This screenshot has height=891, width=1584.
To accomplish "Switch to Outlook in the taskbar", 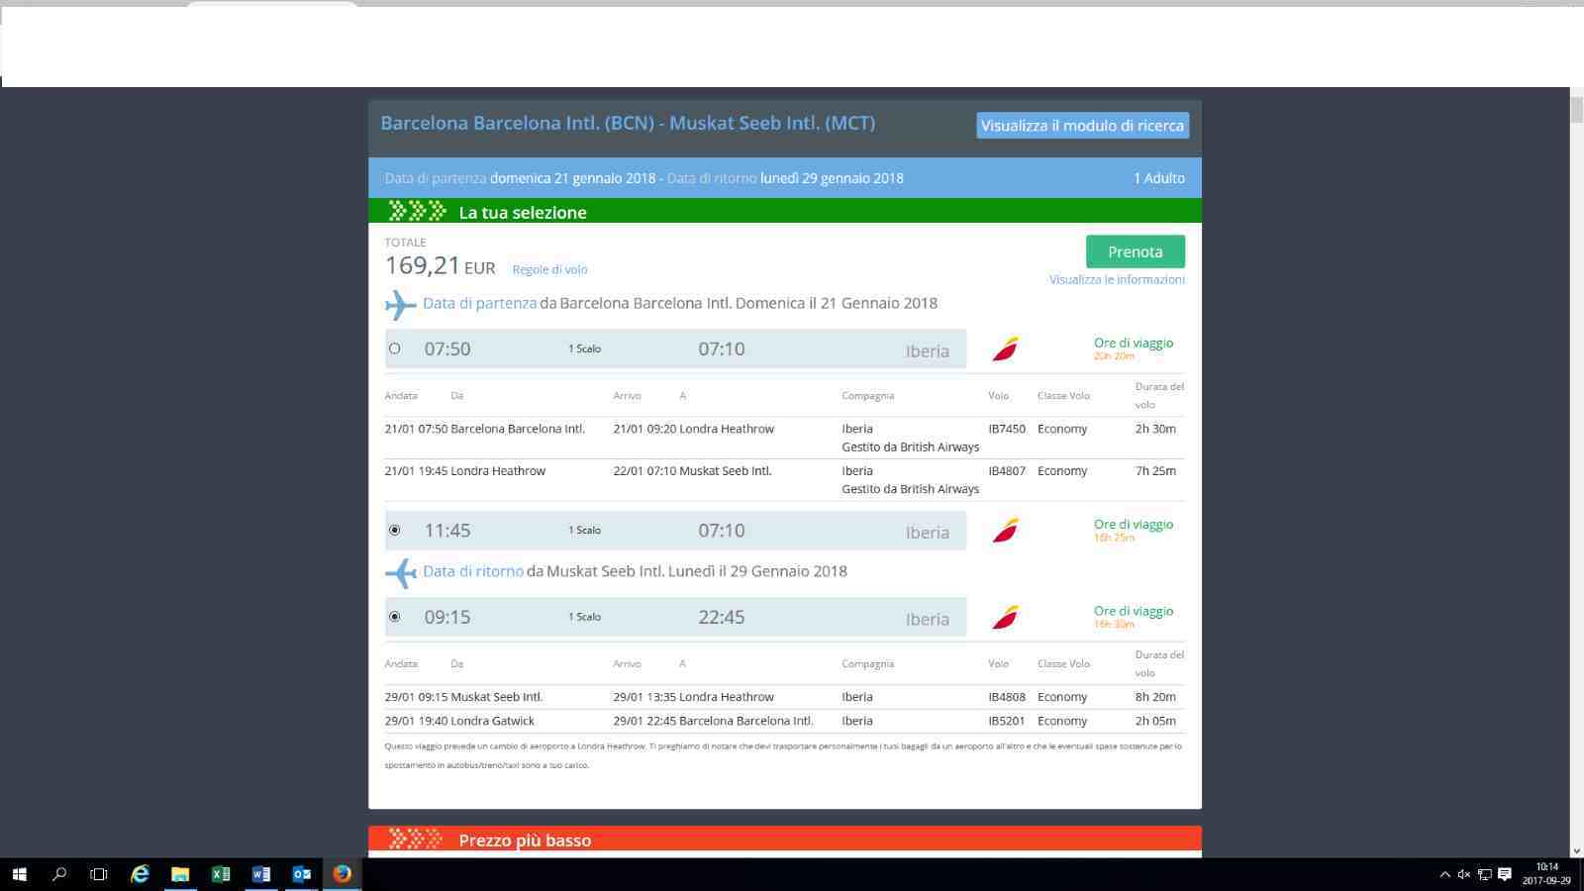I will click(x=302, y=874).
